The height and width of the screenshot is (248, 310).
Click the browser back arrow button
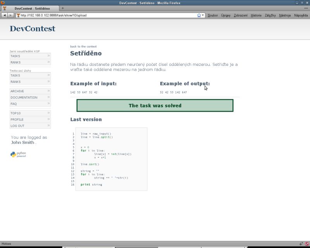click(x=5, y=15)
